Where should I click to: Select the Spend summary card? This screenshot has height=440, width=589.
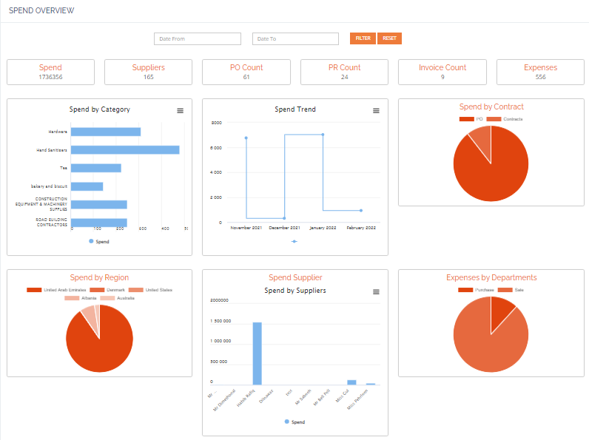click(x=50, y=72)
